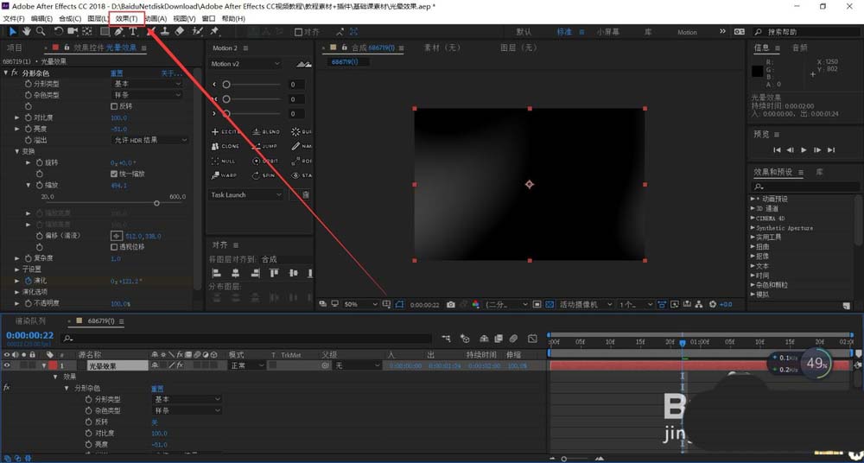Open the 溢出 允许 HDR 结果 dropdown
The image size is (864, 463).
click(149, 140)
